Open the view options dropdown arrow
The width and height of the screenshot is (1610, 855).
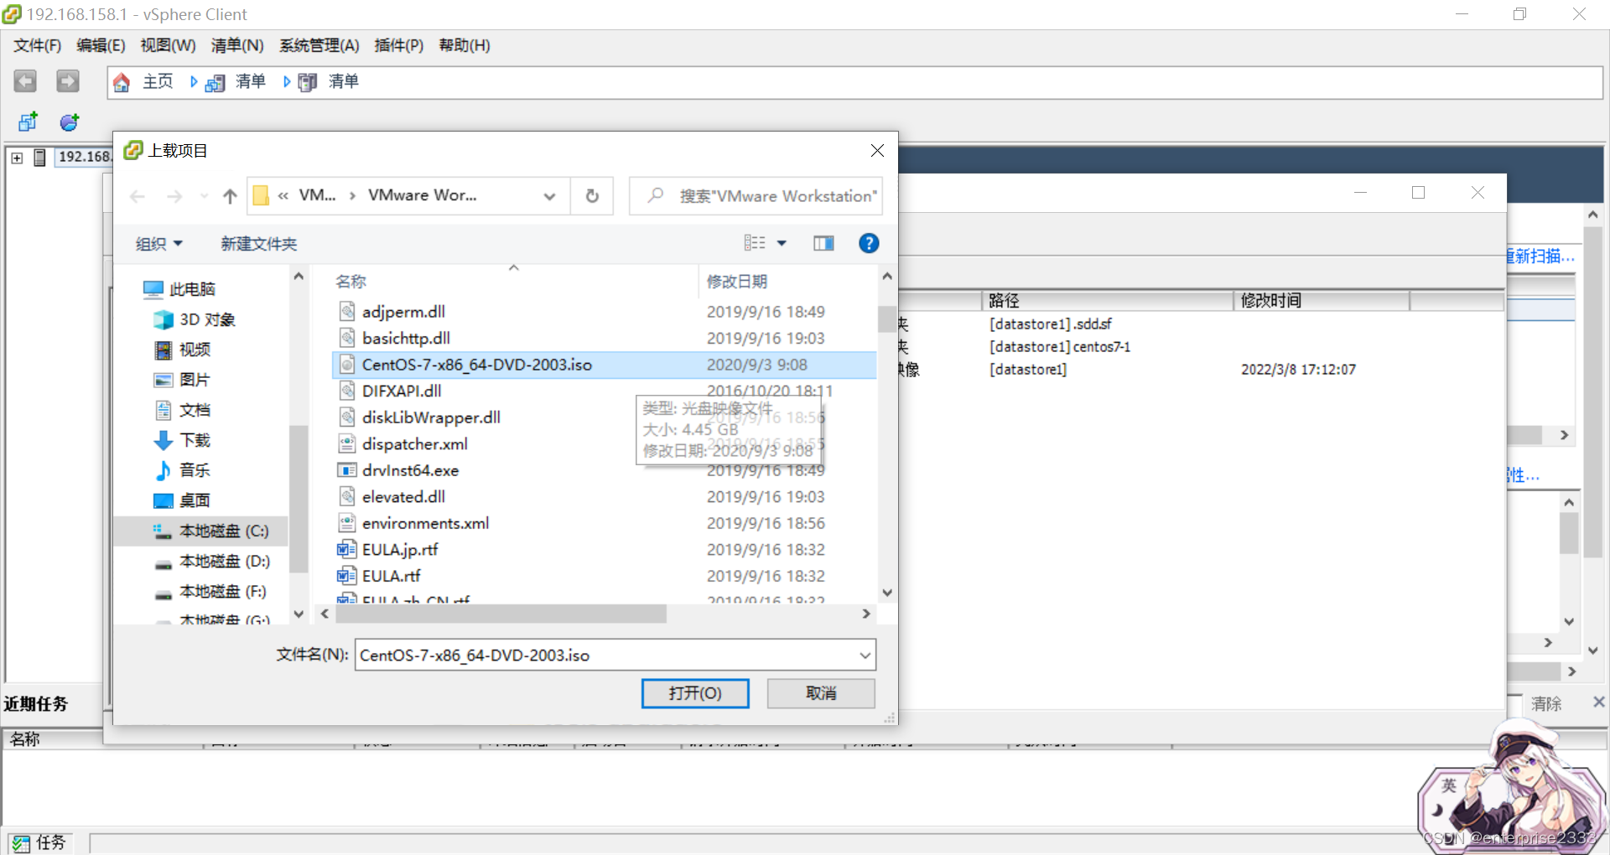coord(782,243)
